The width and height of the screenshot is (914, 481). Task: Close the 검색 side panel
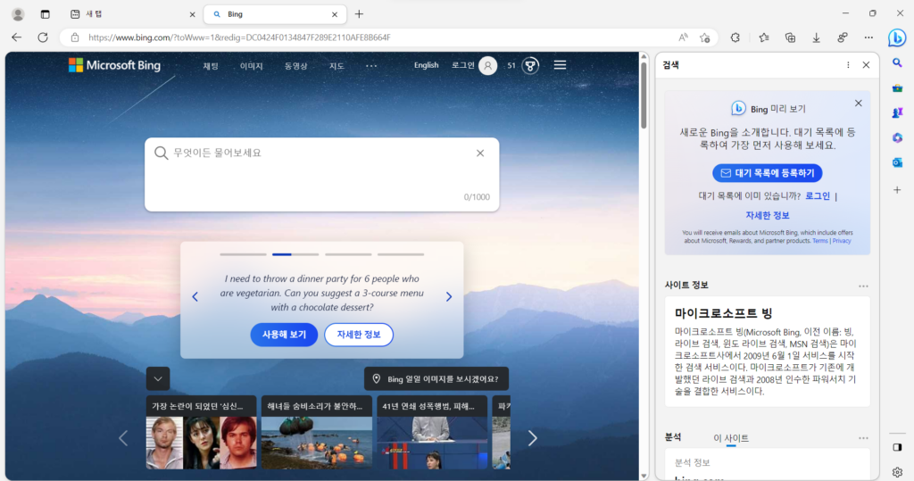pyautogui.click(x=866, y=65)
